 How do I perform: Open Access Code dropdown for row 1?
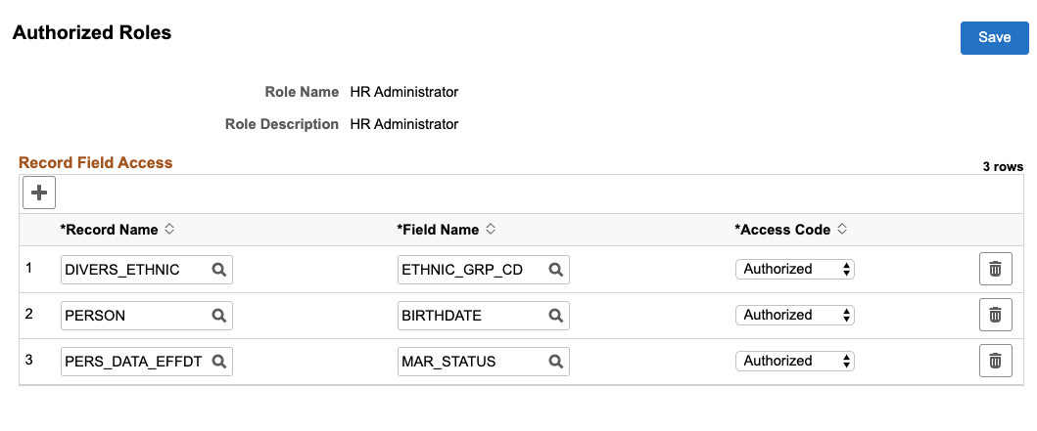coord(795,269)
